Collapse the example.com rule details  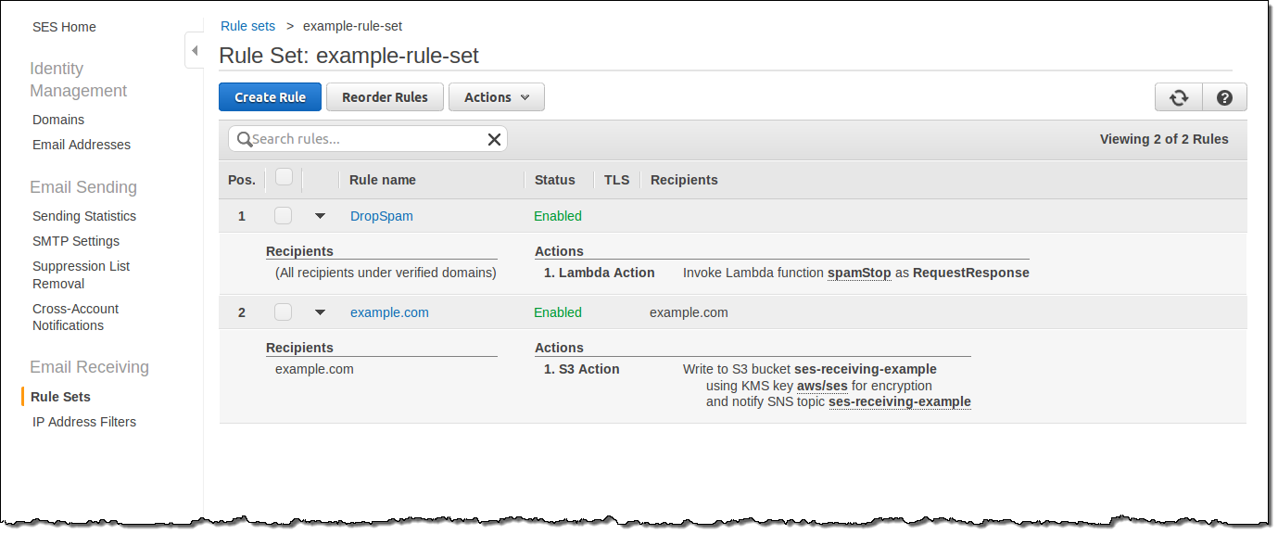[x=320, y=311]
